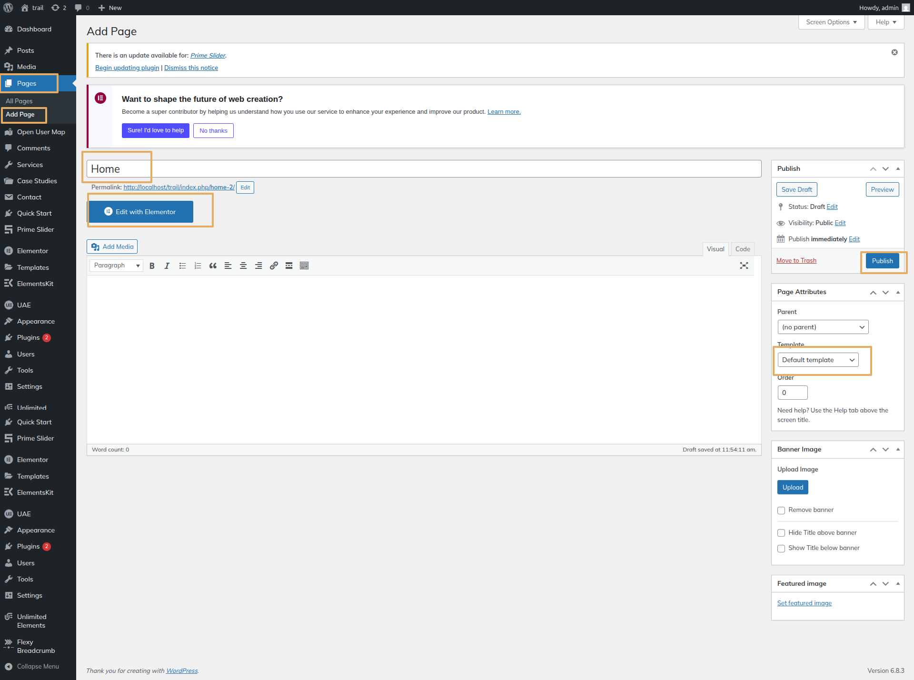914x680 pixels.
Task: Click the Insert Read More tag icon
Action: 289,266
